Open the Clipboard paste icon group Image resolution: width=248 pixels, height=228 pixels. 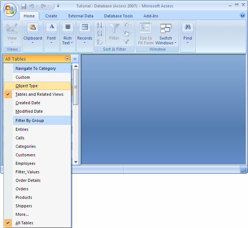pyautogui.click(x=33, y=28)
